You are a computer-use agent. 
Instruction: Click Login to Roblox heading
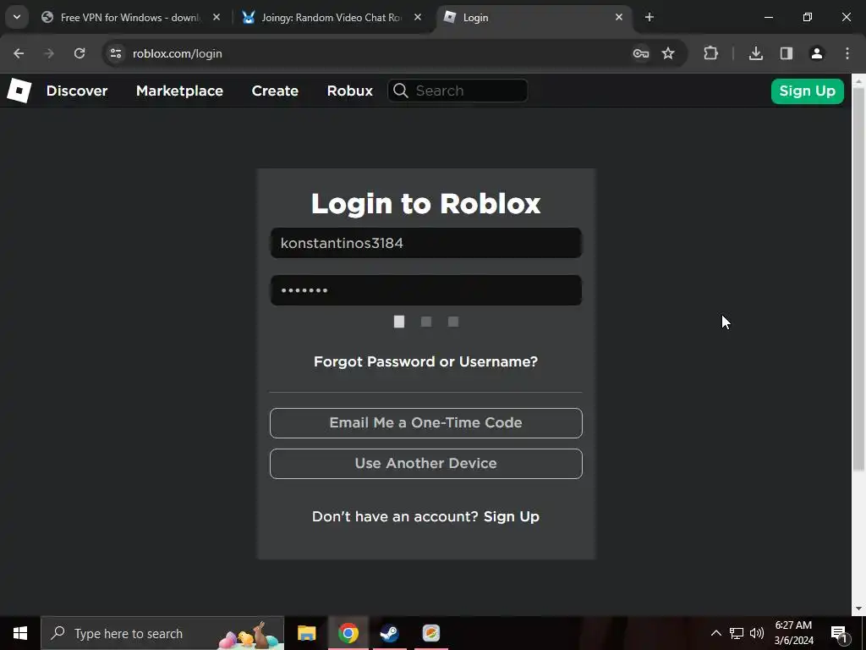426,203
